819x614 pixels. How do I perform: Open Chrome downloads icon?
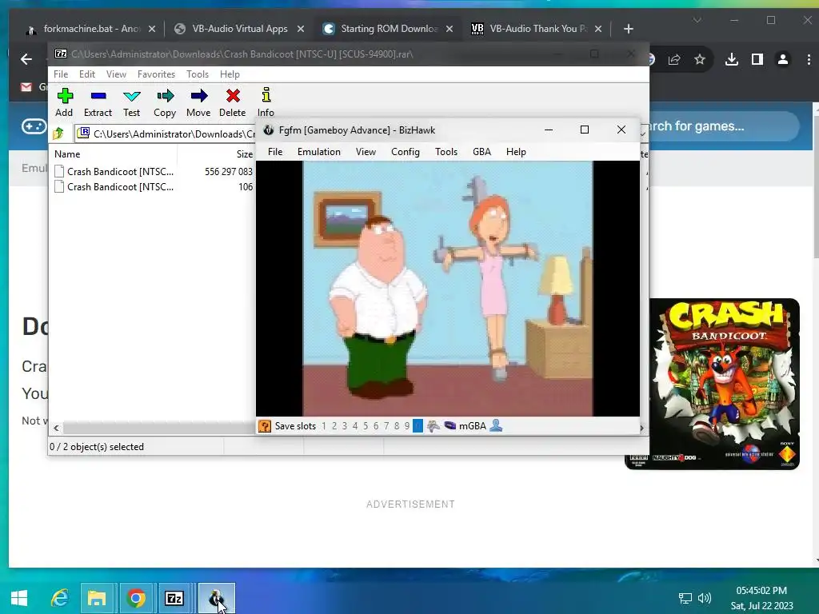732,59
